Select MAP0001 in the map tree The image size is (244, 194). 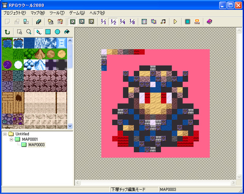[x=30, y=139]
